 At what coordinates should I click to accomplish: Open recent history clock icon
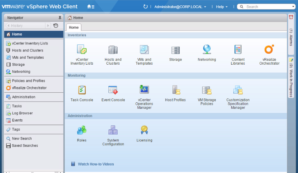point(56,26)
